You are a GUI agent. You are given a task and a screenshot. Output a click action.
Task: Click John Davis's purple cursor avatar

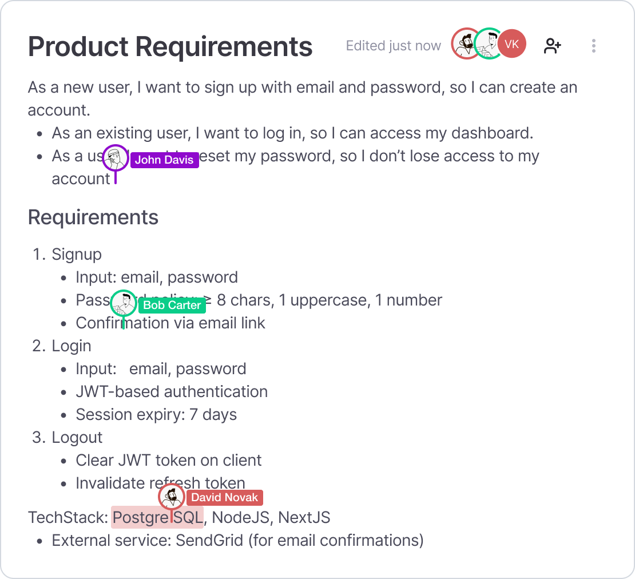click(116, 158)
